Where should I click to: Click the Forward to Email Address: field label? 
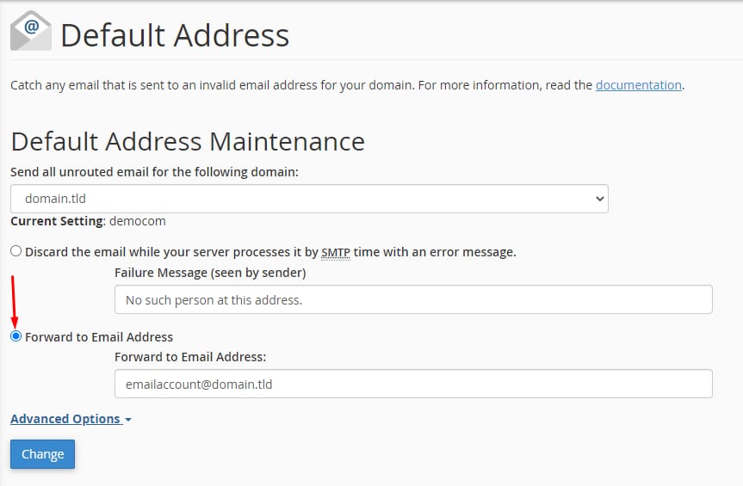click(190, 357)
